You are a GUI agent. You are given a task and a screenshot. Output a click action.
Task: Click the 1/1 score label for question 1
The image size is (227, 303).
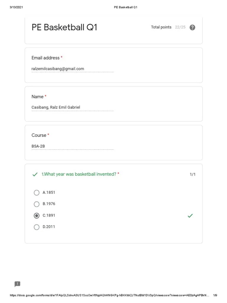click(192, 174)
